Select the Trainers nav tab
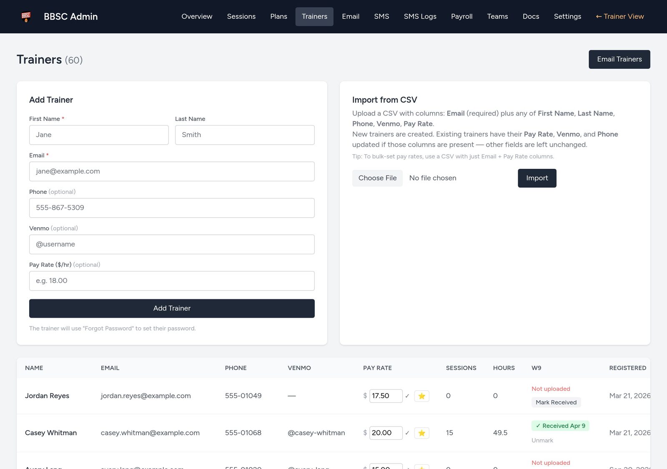The height and width of the screenshot is (469, 667). (x=314, y=17)
